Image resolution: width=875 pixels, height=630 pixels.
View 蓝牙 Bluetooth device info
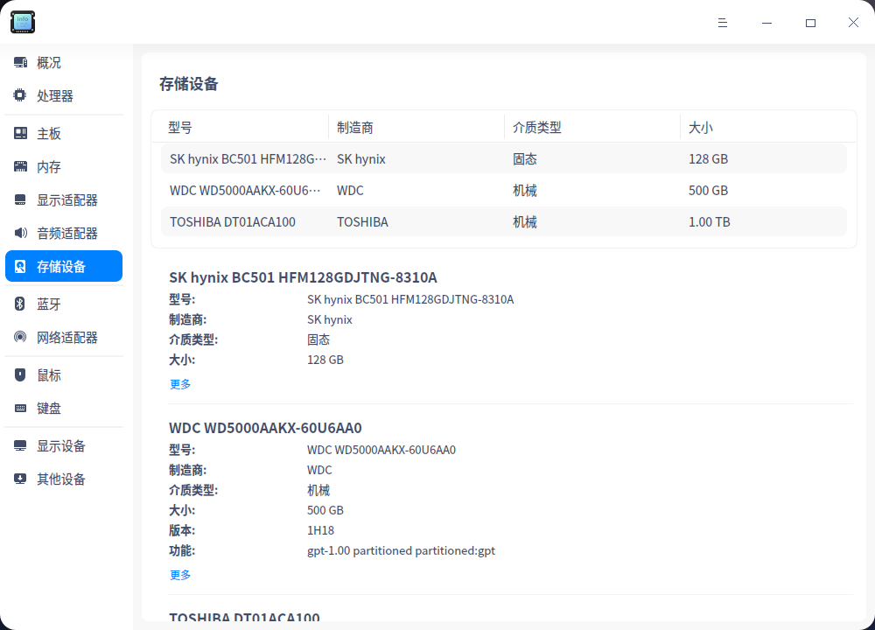pos(48,304)
